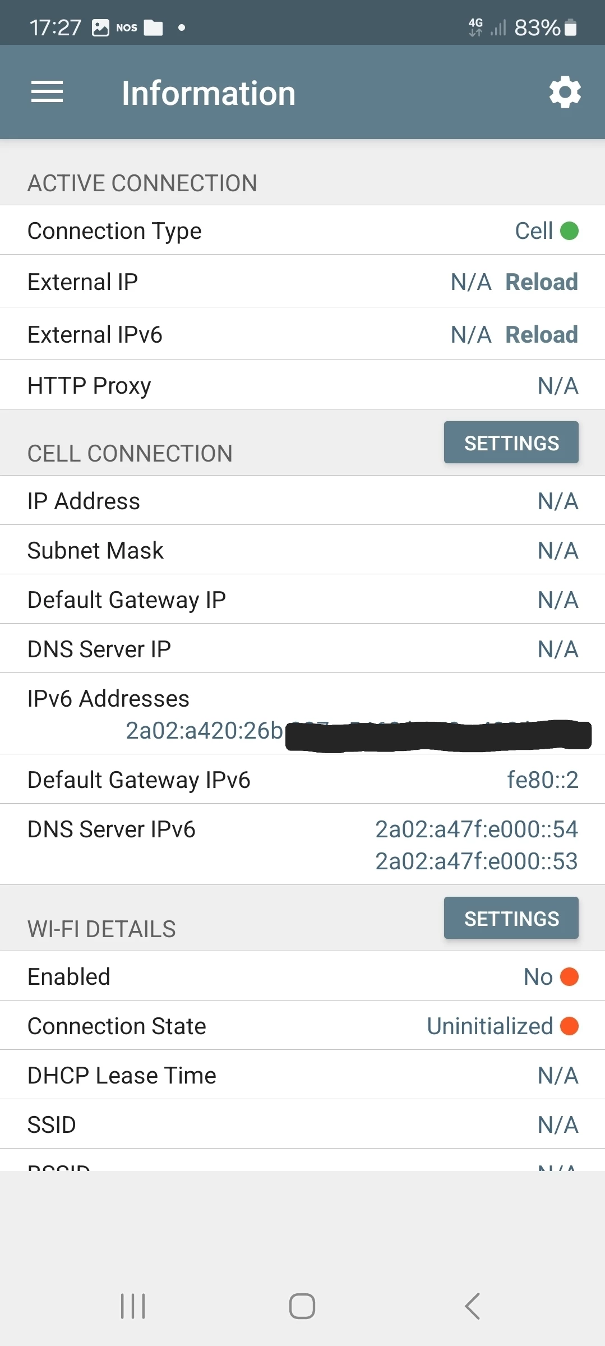Tap the 4G signal indicator
Viewport: 605px width, 1346px height.
[476, 27]
